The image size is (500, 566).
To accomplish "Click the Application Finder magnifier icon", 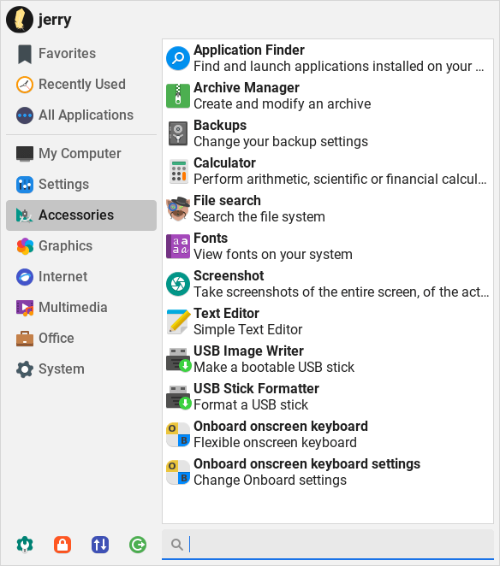I will pyautogui.click(x=178, y=58).
